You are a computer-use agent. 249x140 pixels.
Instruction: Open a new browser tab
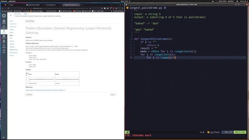click(82, 5)
